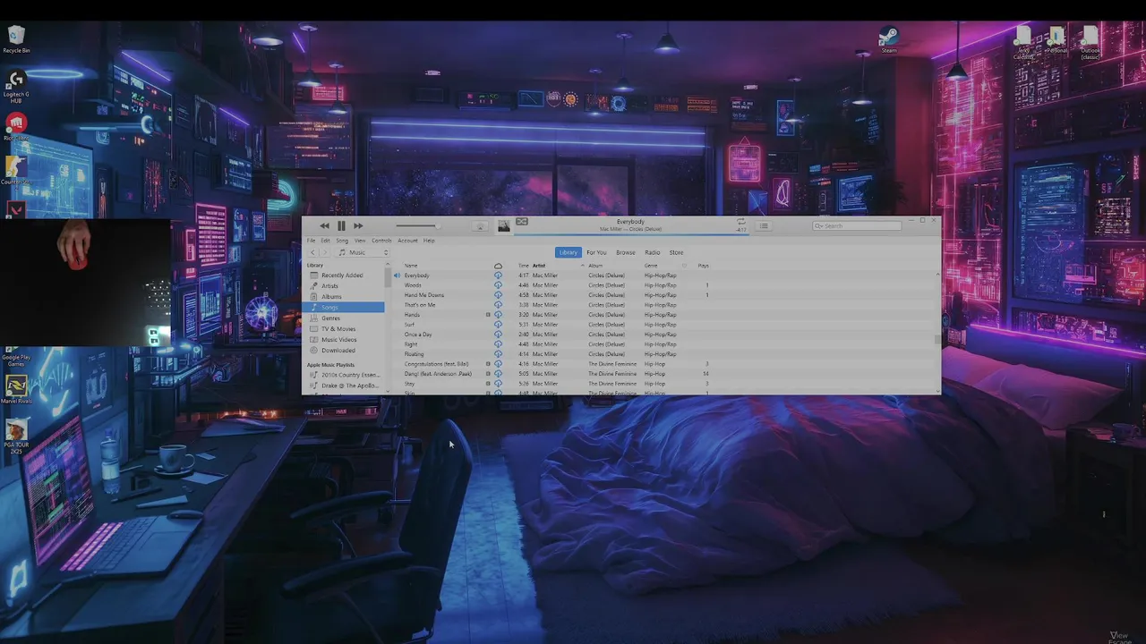The image size is (1146, 644).
Task: Download Everybody via its cloud icon
Action: tap(499, 275)
